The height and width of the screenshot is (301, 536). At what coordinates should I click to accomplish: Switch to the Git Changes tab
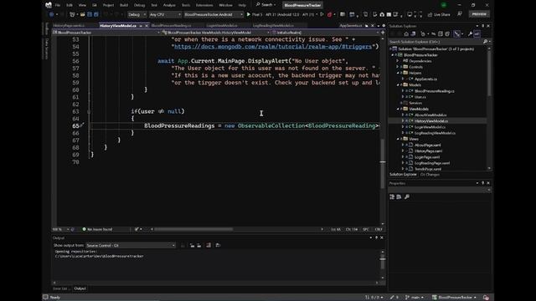coord(430,175)
